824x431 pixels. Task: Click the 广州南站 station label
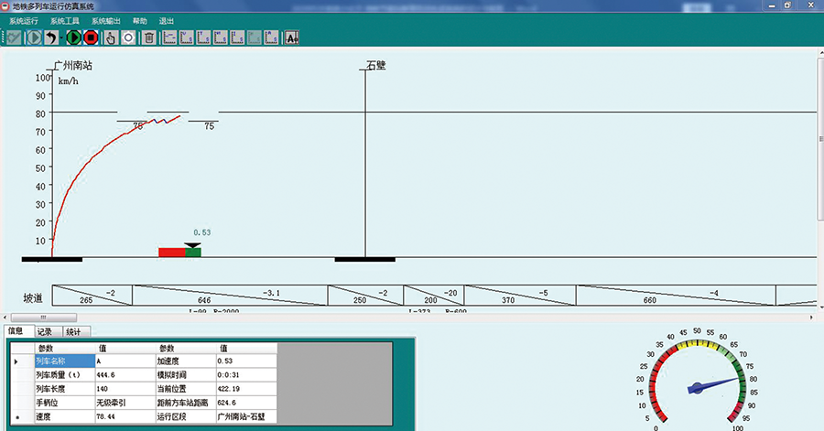click(73, 66)
